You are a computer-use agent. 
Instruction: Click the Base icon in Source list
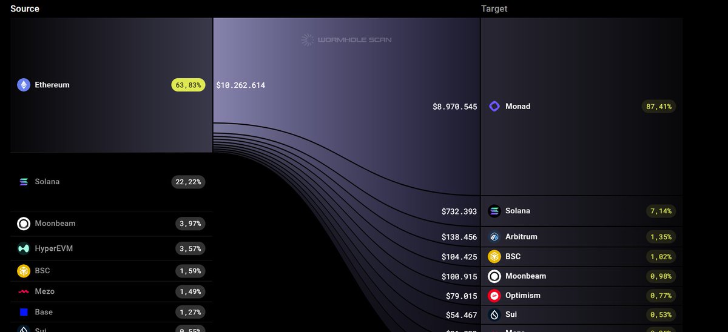pyautogui.click(x=24, y=312)
